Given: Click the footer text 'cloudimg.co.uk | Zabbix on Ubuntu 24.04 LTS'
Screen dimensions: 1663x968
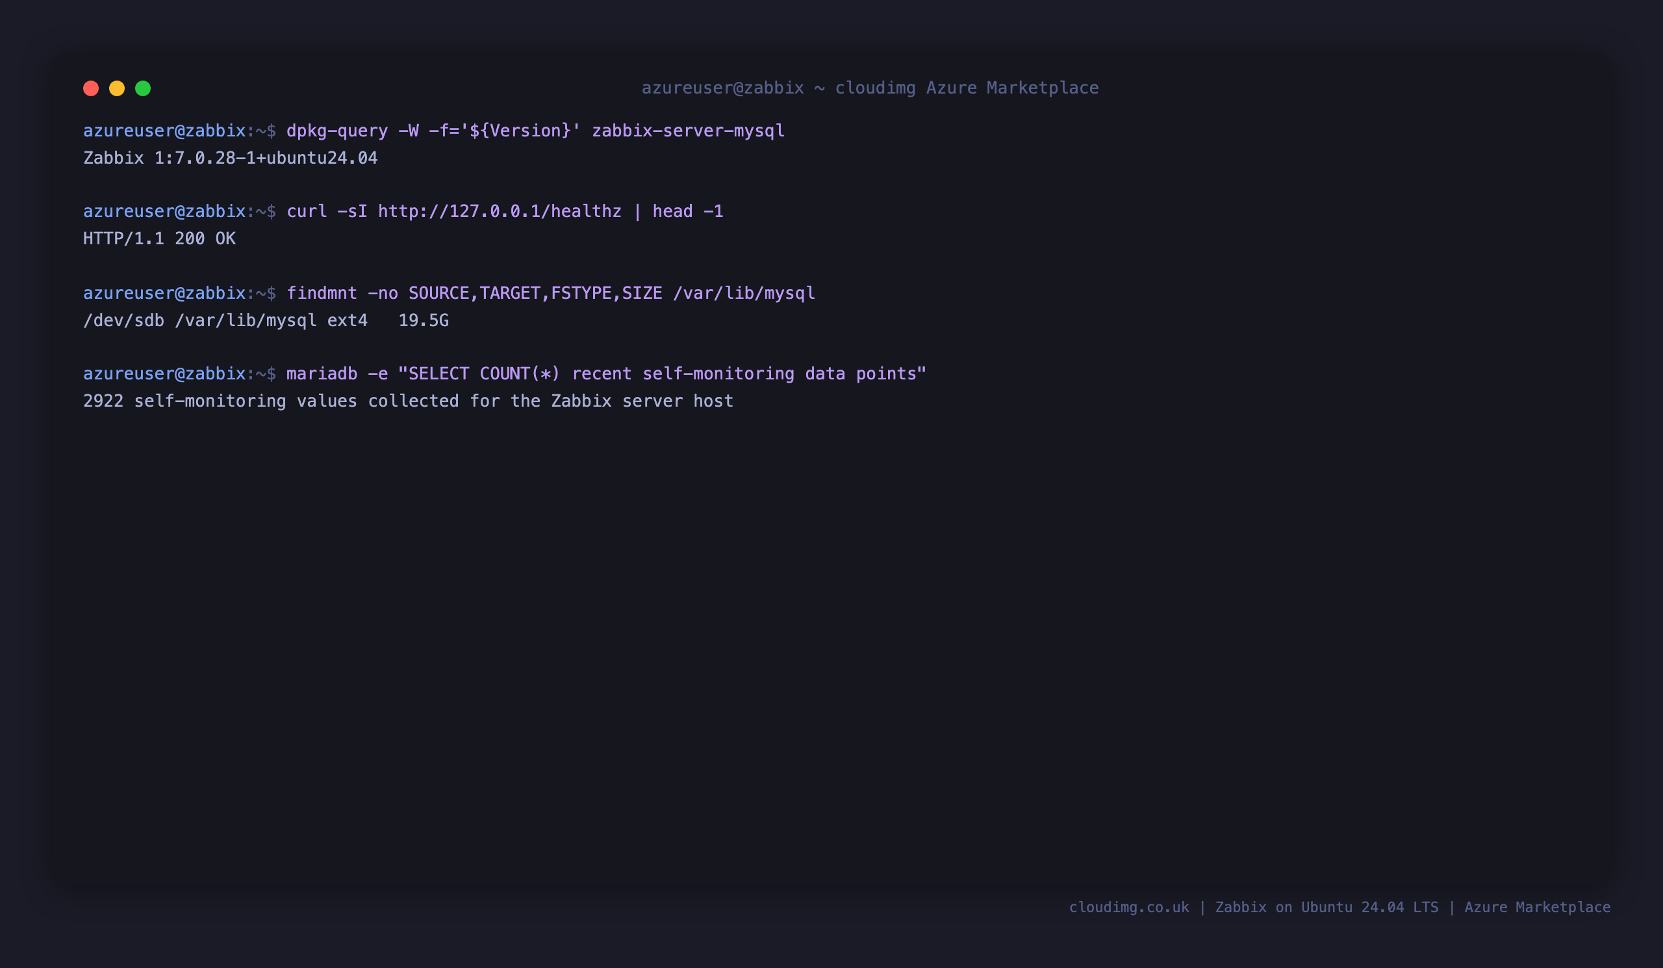Looking at the screenshot, I should (1253, 908).
